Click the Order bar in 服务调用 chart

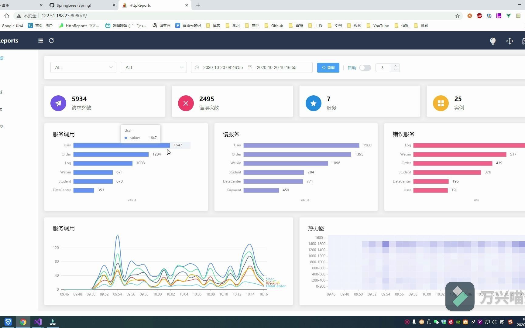coord(111,154)
